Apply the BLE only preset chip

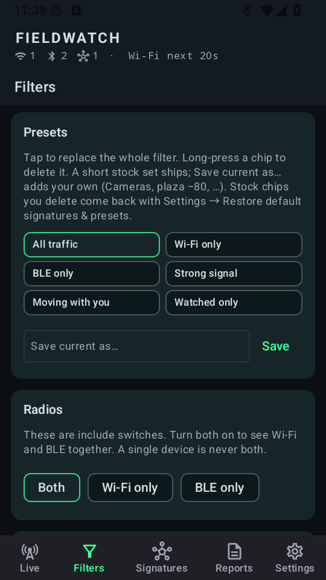(x=92, y=274)
